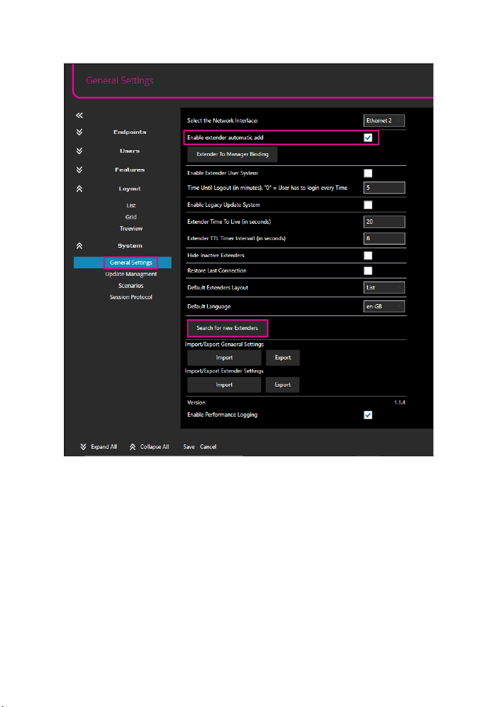Open Scenarios page

click(x=131, y=286)
